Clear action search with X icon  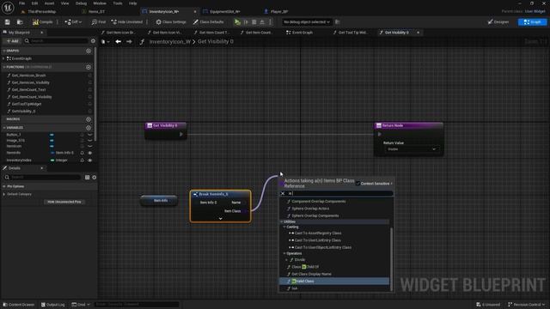coord(283,193)
